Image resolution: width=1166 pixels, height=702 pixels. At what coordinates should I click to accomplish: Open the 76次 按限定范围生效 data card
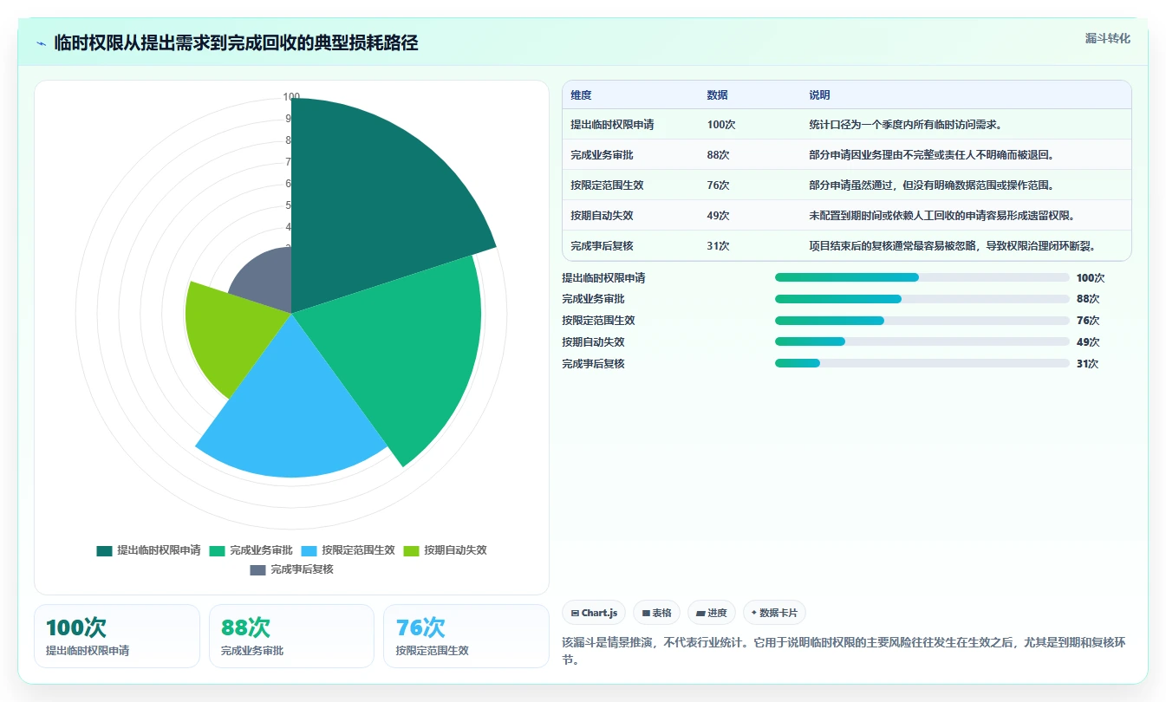click(466, 636)
